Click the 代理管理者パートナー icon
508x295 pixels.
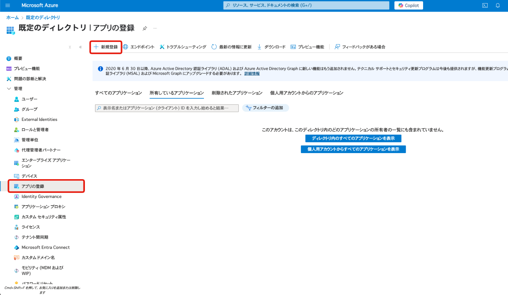[x=16, y=150]
